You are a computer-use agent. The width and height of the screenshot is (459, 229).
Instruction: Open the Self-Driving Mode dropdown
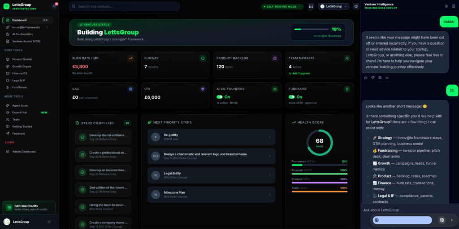[x=282, y=6]
